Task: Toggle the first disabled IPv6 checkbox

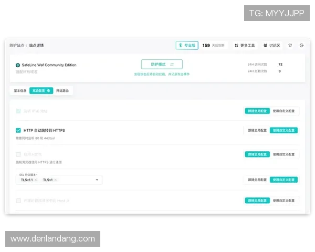Action: tap(18, 111)
